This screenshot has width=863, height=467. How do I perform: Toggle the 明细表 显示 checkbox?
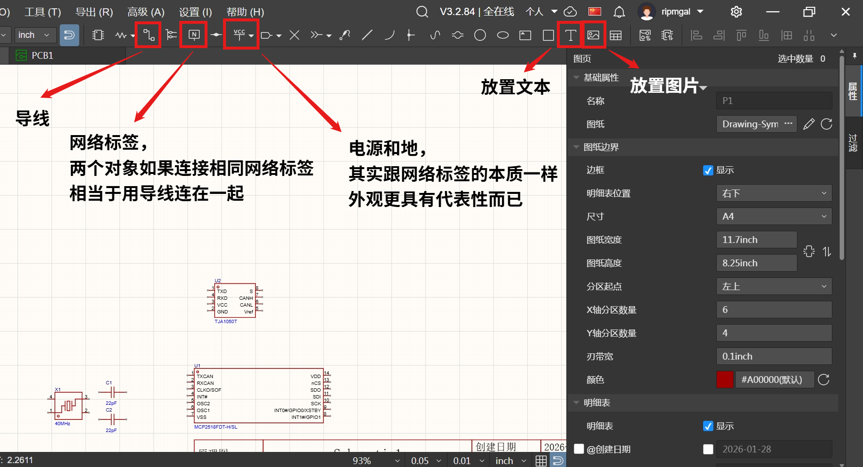point(708,426)
